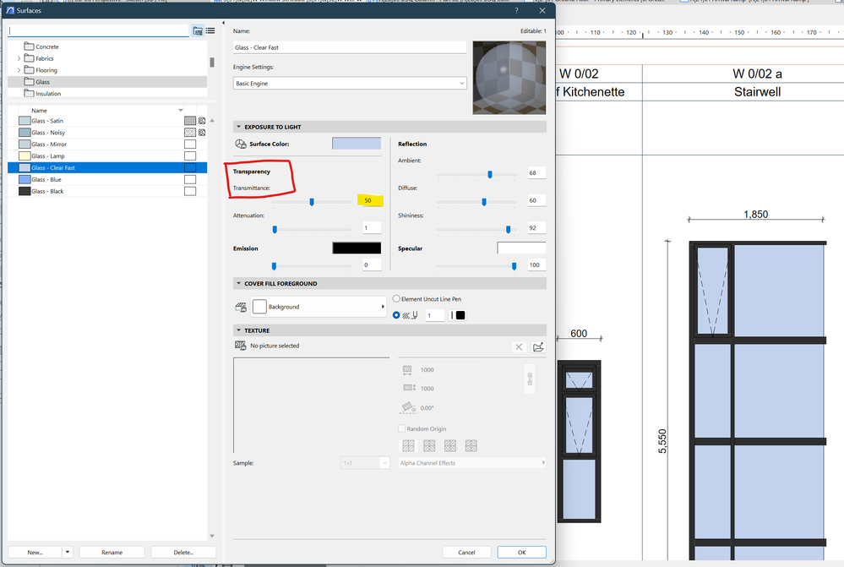Click the cover fill hatch icon
The image size is (844, 567).
pyautogui.click(x=241, y=307)
